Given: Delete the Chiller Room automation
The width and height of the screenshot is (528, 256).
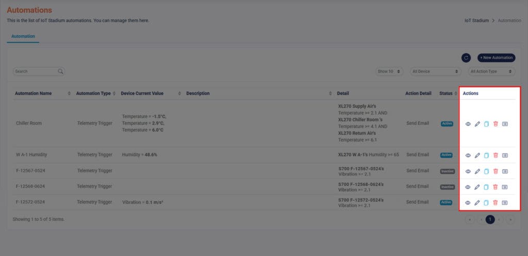Looking at the screenshot, I should click(x=495, y=124).
